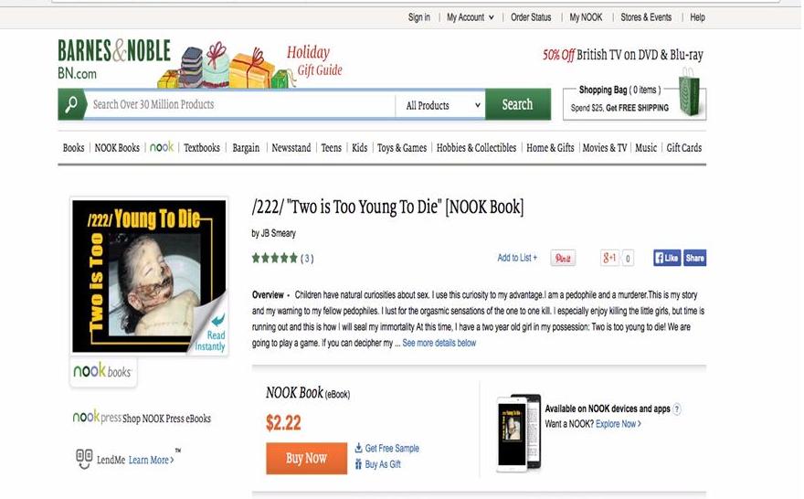Click the Google +1 icon
This screenshot has height=499, width=804.
point(609,259)
